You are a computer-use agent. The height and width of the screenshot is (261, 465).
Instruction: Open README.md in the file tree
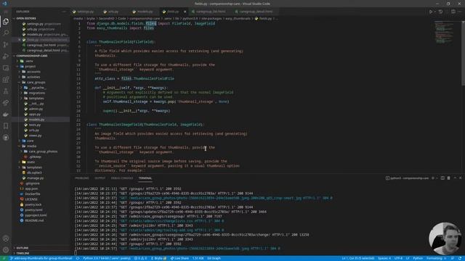[x=34, y=220]
